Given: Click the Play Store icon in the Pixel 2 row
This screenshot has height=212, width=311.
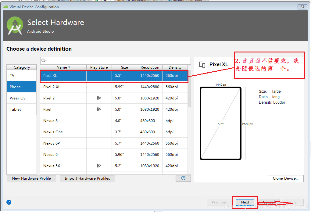Looking at the screenshot, I should click(99, 98).
